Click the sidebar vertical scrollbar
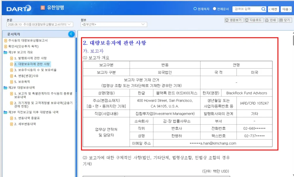 point(76,107)
